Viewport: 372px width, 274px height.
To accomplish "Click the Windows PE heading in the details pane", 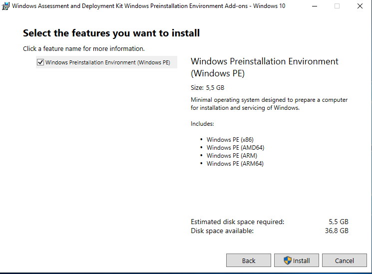I will point(265,67).
